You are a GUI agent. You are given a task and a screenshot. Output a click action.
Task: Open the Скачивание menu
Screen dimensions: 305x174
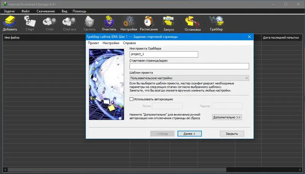tap(46, 11)
